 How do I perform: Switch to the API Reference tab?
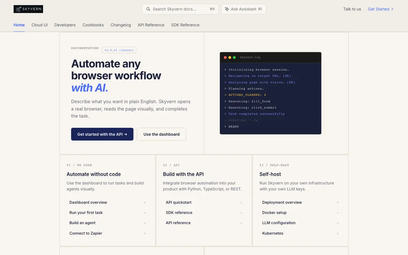pos(151,25)
